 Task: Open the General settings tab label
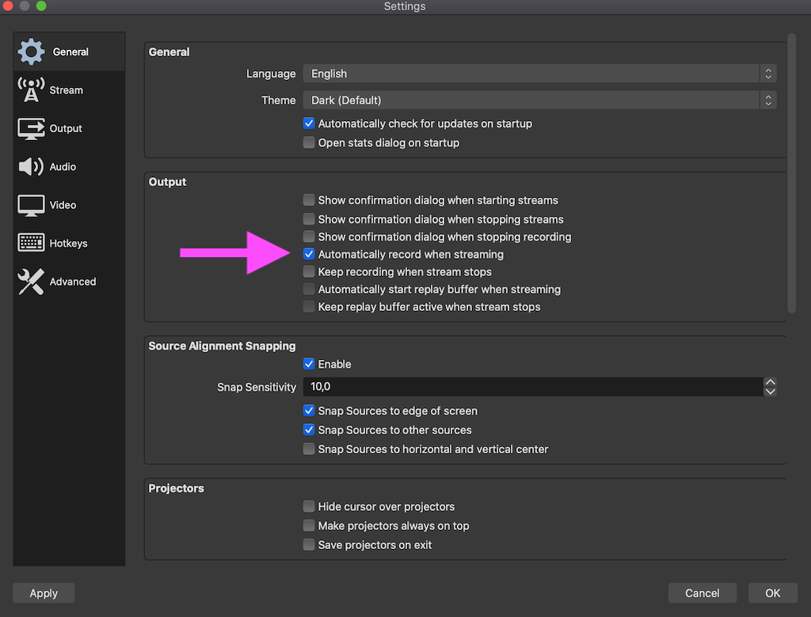point(70,51)
